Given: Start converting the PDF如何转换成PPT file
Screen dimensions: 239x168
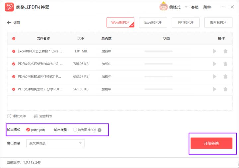Looking at the screenshot, I should [215, 76].
